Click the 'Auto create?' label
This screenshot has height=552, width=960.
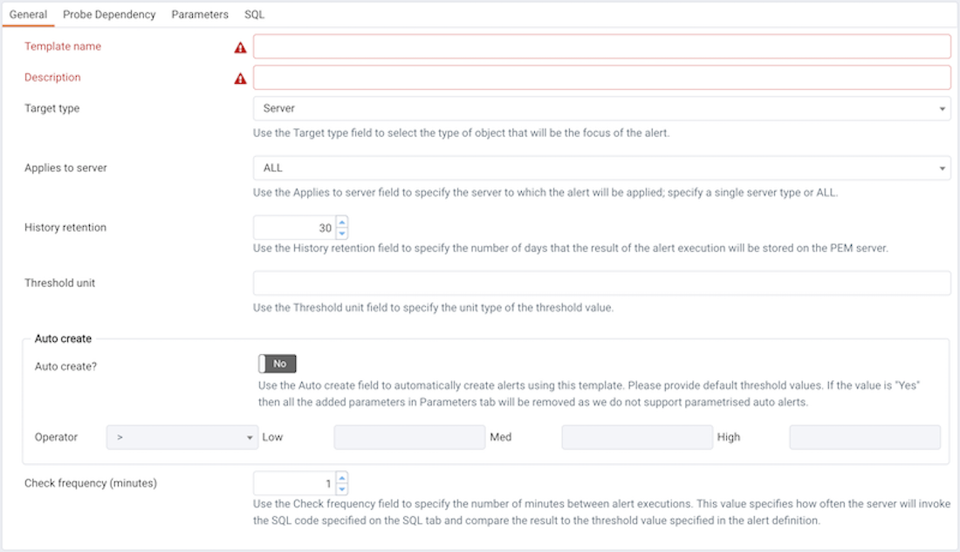pyautogui.click(x=65, y=366)
